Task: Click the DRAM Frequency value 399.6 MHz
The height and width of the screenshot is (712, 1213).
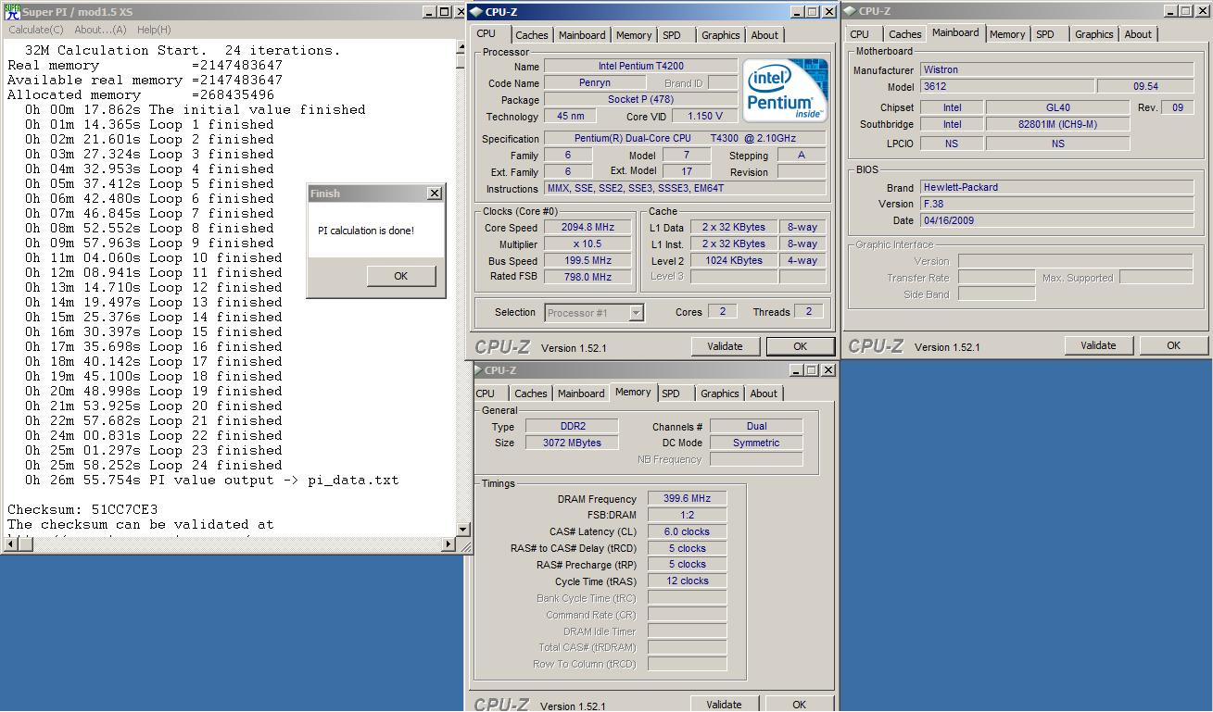Action: (687, 498)
